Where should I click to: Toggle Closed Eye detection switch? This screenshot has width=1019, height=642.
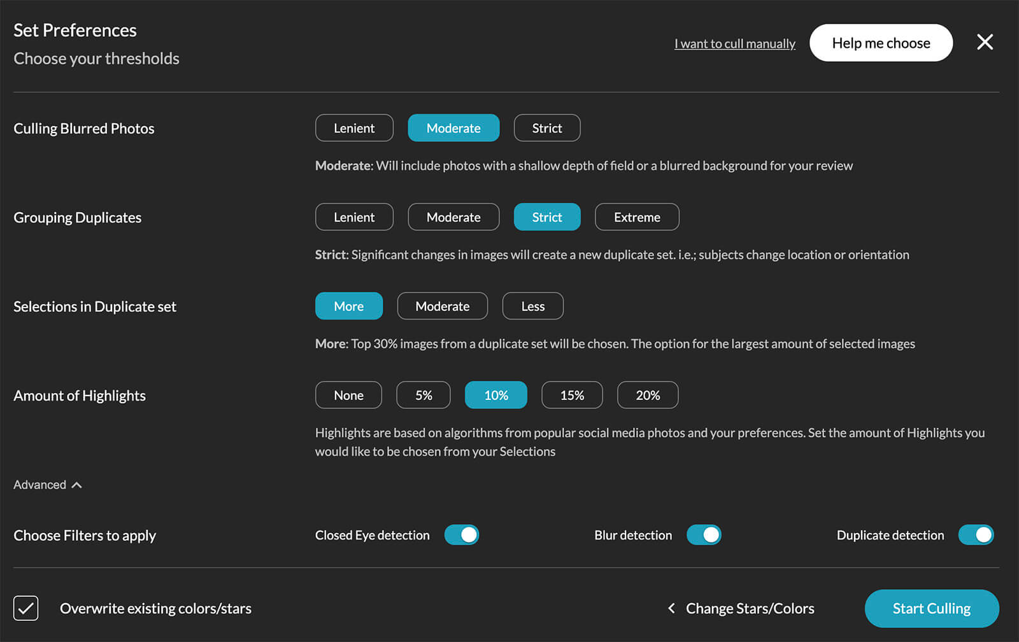click(462, 535)
